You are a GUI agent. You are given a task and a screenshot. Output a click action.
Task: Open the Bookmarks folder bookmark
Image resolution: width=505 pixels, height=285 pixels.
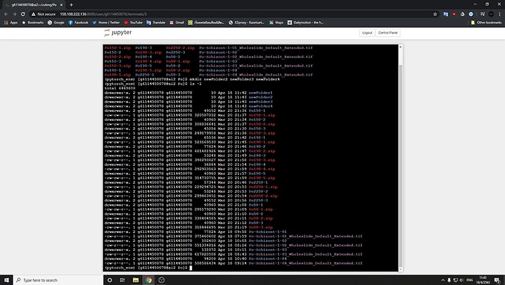33,23
